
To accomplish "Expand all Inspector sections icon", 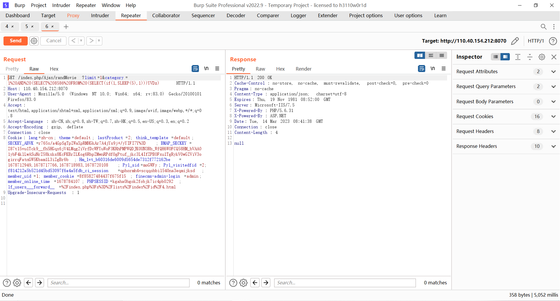I will [518, 57].
